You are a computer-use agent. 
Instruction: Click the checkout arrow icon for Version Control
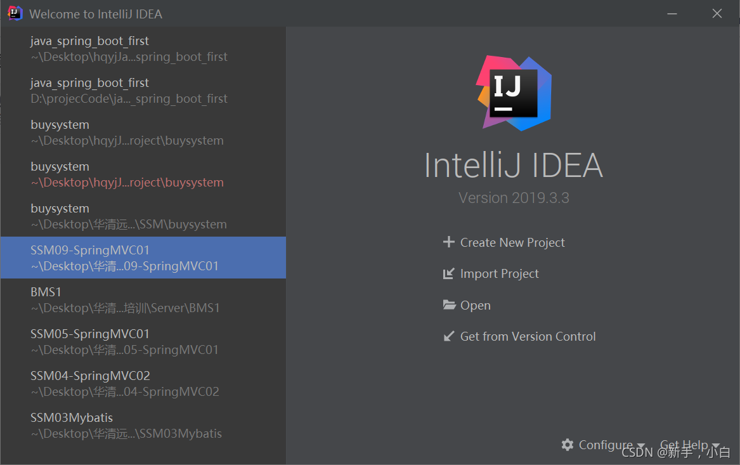[449, 336]
